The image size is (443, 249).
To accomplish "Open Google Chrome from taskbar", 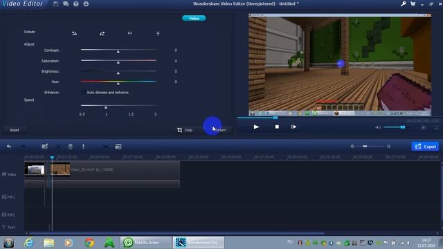I will (89, 243).
